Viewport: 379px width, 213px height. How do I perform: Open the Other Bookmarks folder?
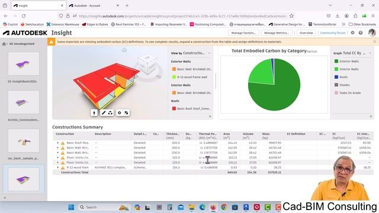[x=362, y=24]
